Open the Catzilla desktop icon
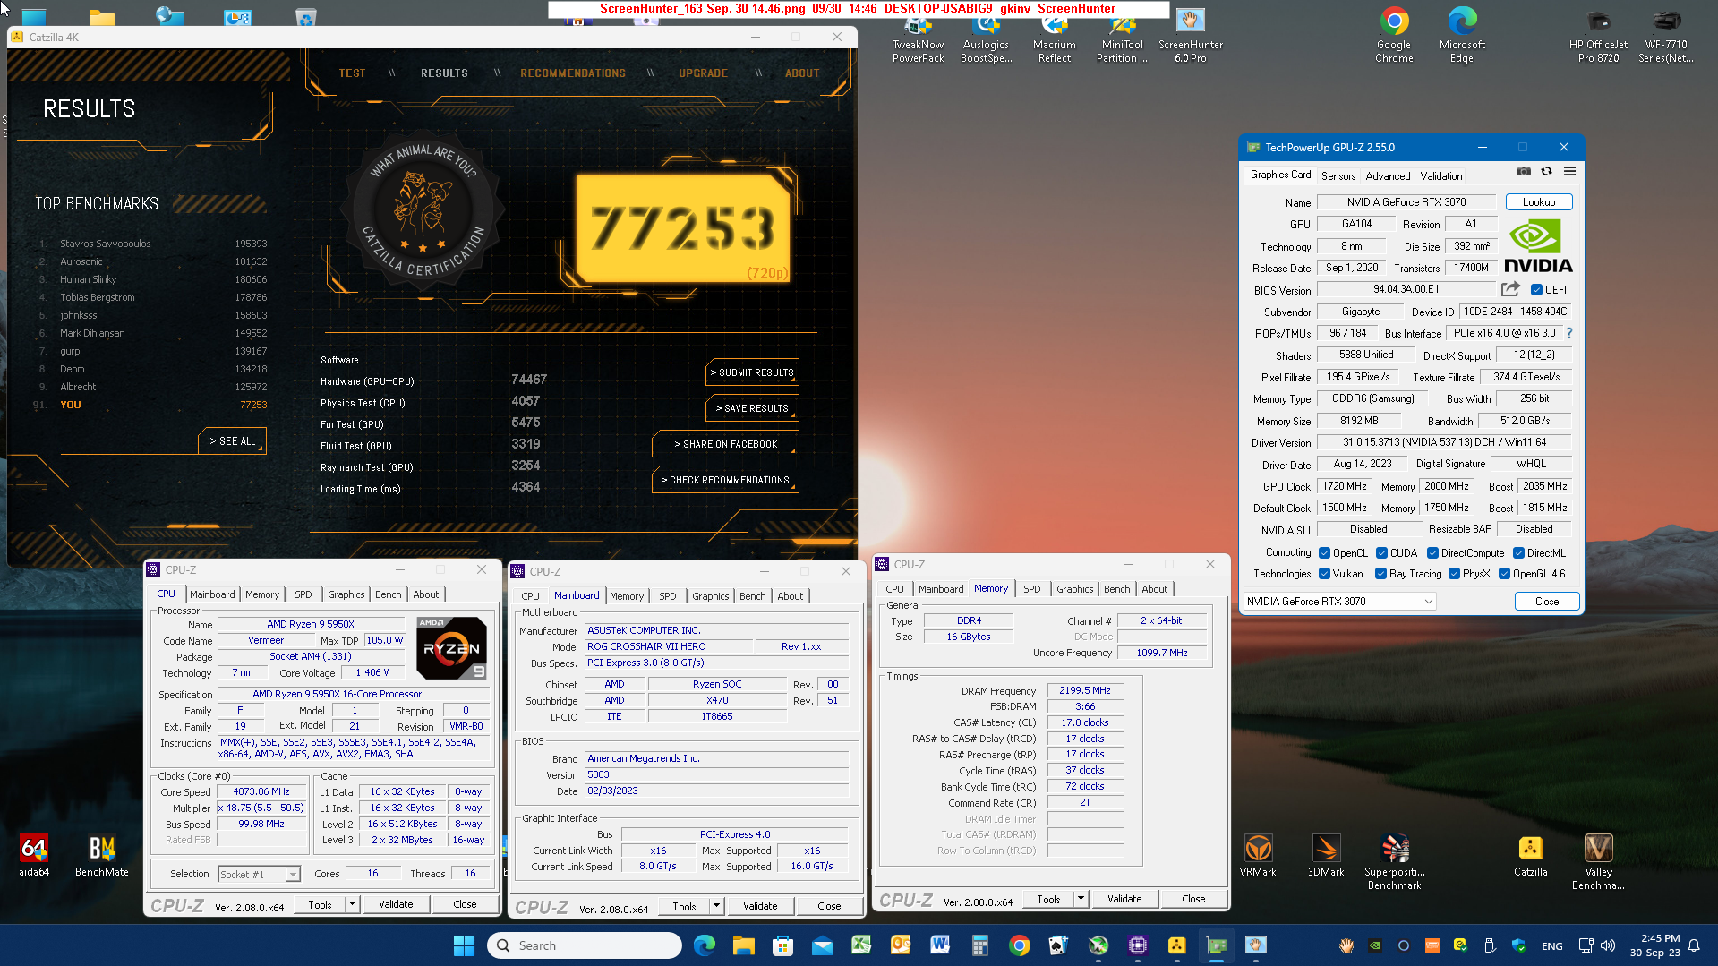 (1530, 855)
